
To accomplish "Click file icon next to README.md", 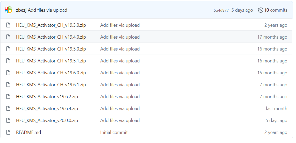I will click(8, 132).
